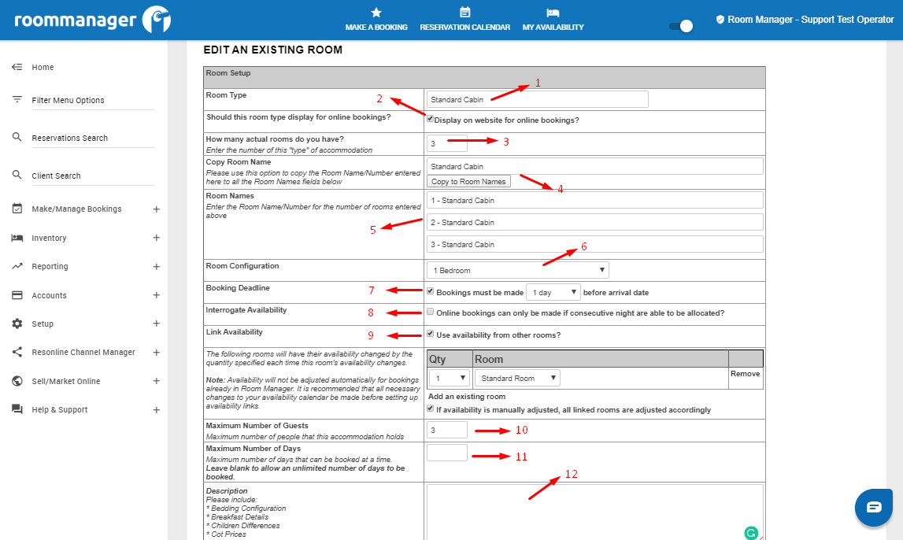
Task: Click Room Manager - Support Test Operator
Action: point(810,20)
